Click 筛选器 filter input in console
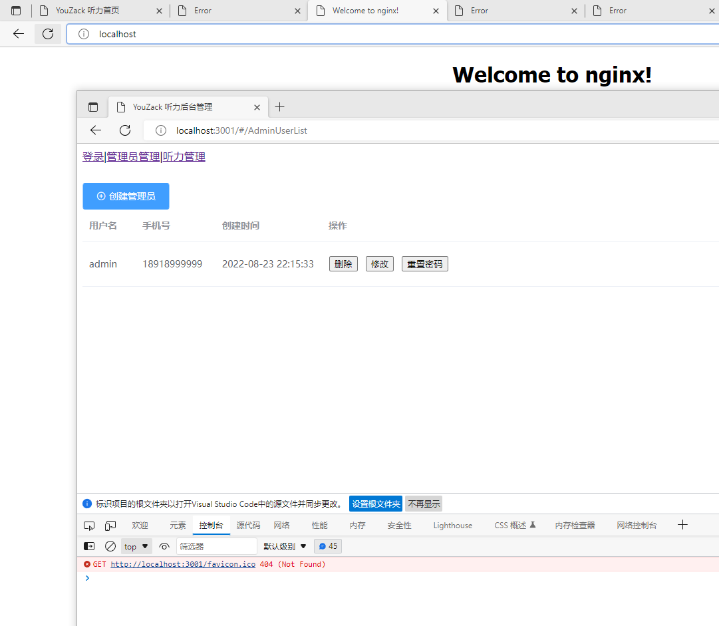This screenshot has height=626, width=719. (x=216, y=546)
